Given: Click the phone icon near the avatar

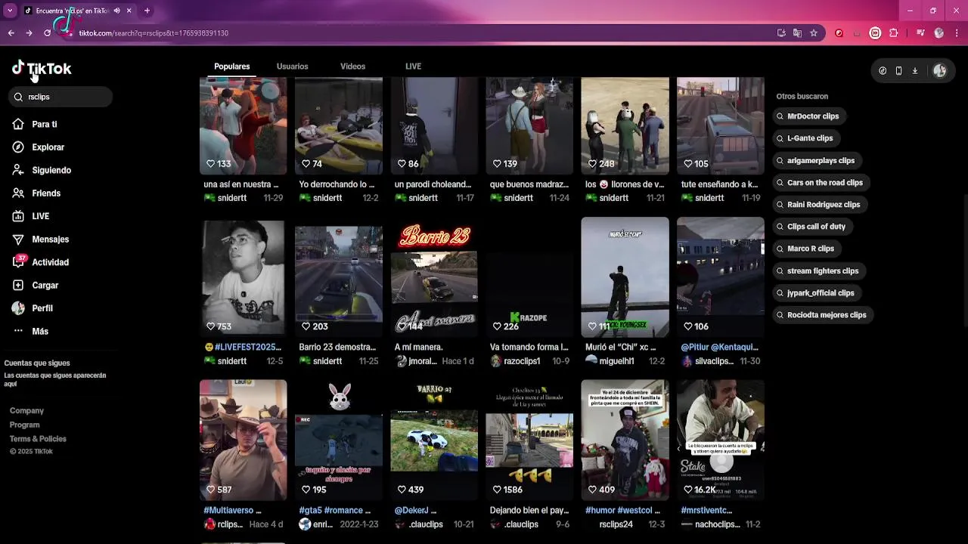Looking at the screenshot, I should (x=898, y=70).
